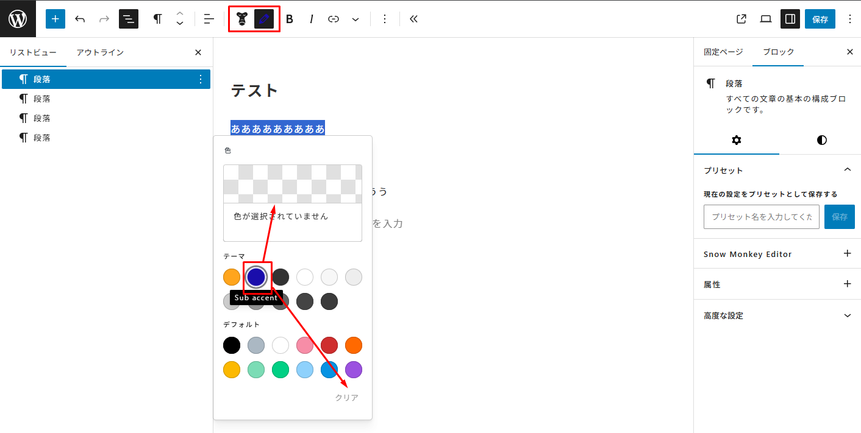This screenshot has height=433, width=861.
Task: Toggle the settings sidebar panel
Action: (x=790, y=19)
